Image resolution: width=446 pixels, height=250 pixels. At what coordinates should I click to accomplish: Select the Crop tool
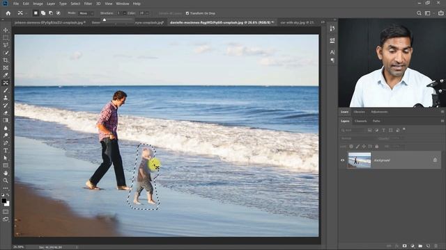[6, 60]
